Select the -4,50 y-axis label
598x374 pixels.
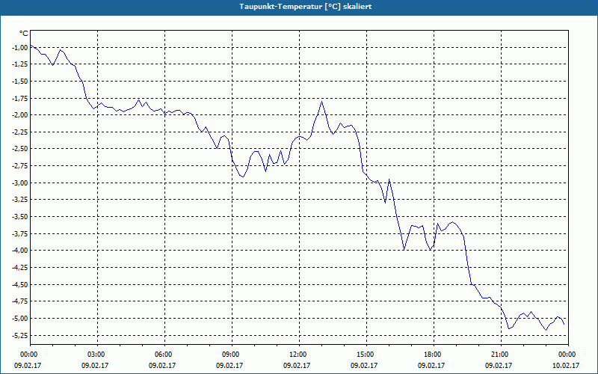coord(20,284)
